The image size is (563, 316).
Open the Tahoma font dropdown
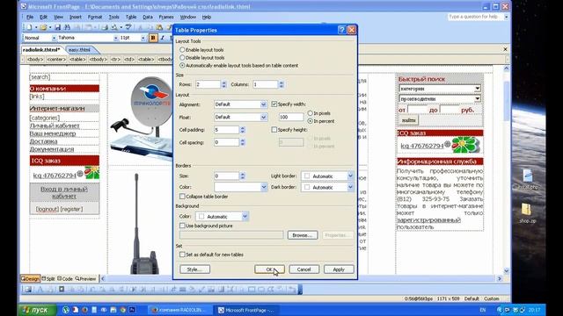(115, 38)
